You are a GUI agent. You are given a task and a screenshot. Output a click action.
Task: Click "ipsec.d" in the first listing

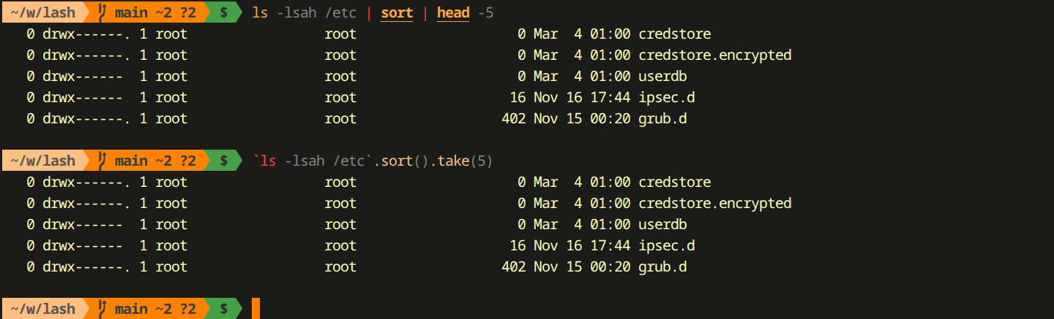(x=666, y=97)
